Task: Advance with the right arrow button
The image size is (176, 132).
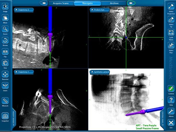Action: pos(131,3)
